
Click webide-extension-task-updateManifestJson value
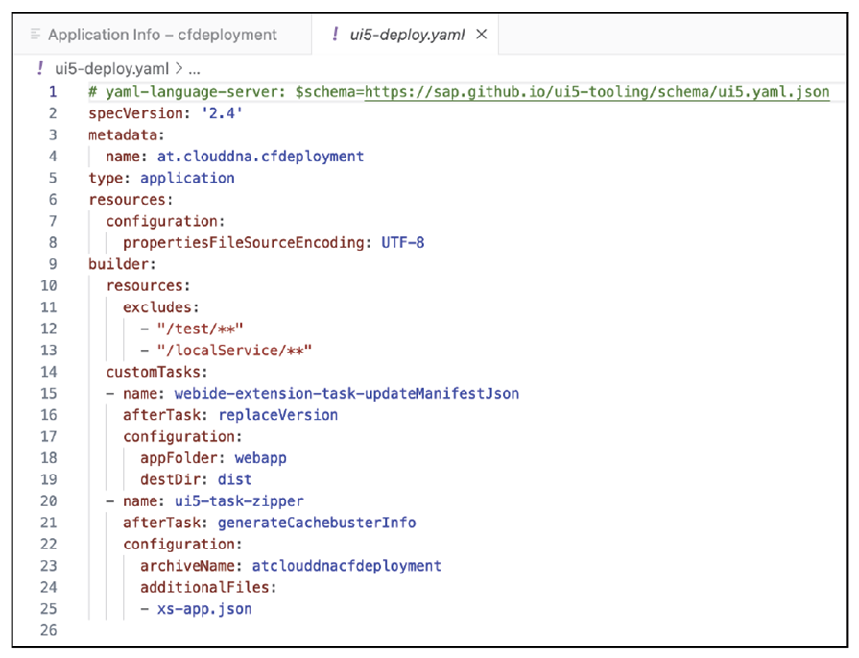[346, 393]
